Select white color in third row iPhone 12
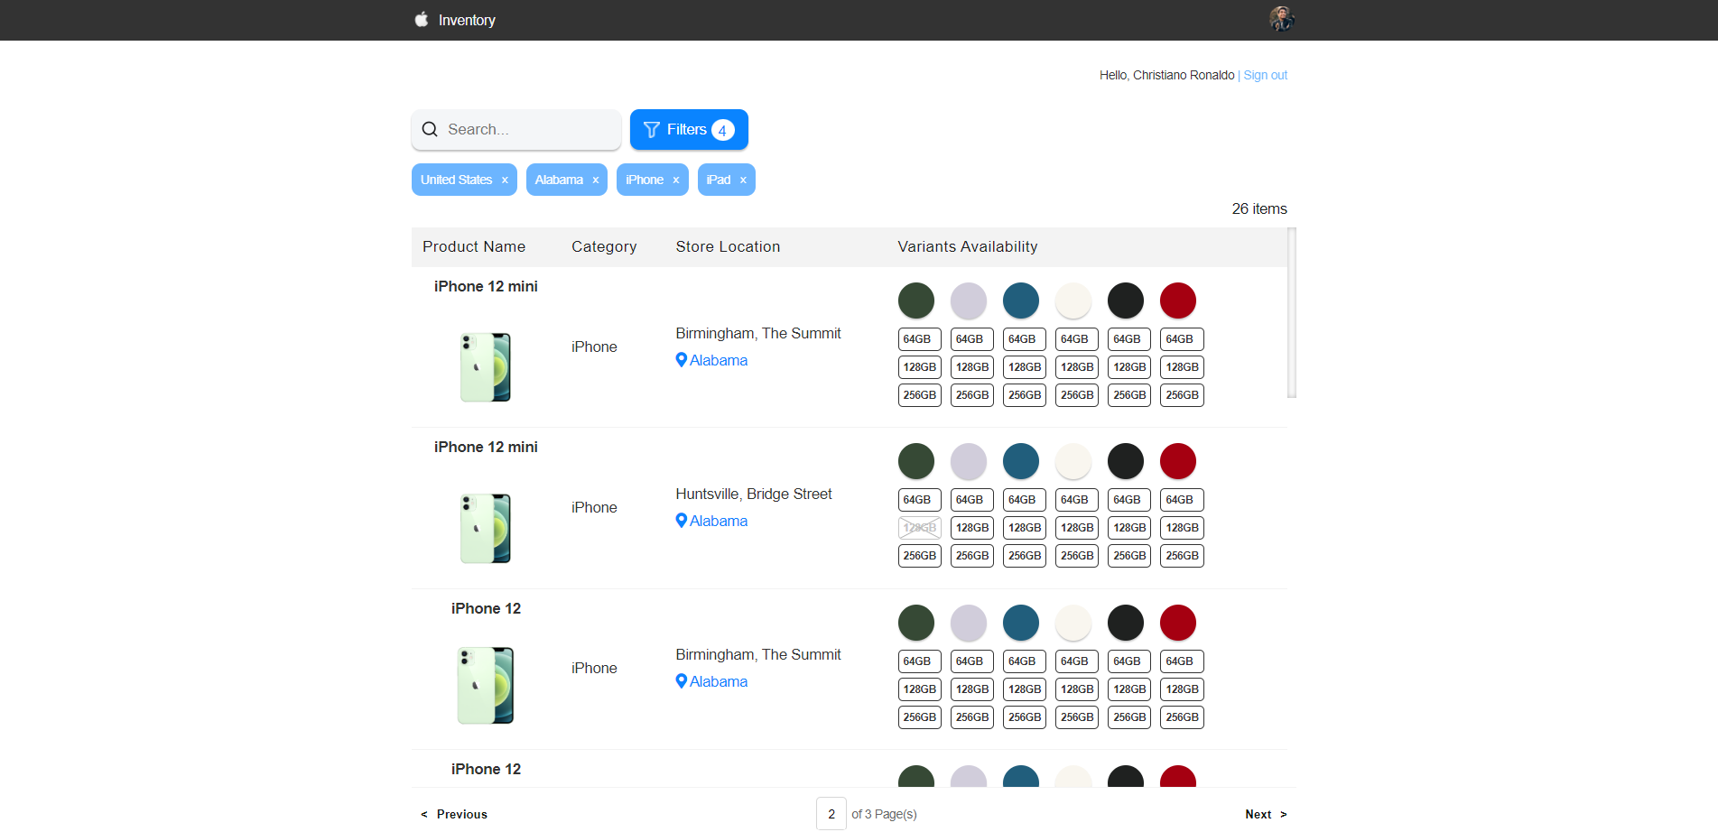The image size is (1718, 832). pos(1073,623)
